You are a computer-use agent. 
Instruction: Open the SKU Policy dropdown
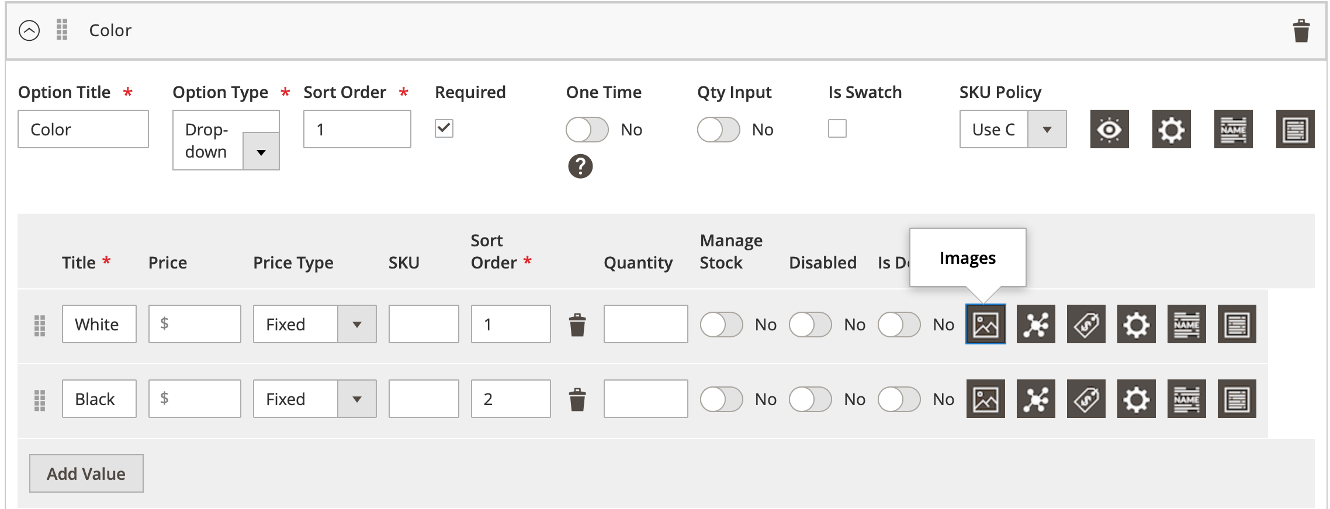click(x=1013, y=129)
